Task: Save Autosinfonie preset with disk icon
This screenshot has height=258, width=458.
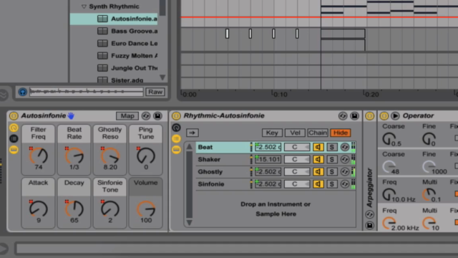Action: click(157, 116)
